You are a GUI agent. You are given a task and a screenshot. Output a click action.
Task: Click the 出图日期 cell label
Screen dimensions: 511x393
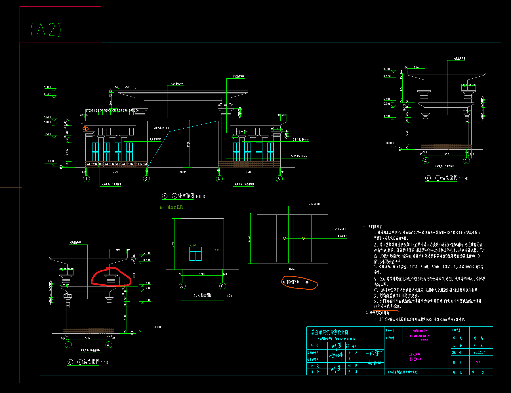point(456,352)
